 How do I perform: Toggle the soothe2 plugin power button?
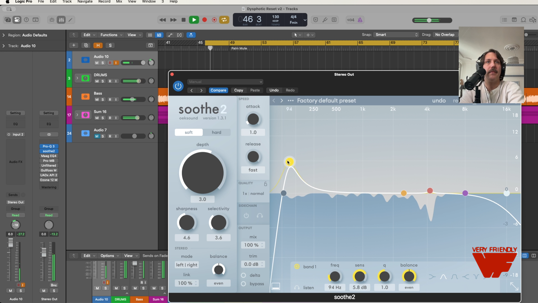[x=178, y=86]
